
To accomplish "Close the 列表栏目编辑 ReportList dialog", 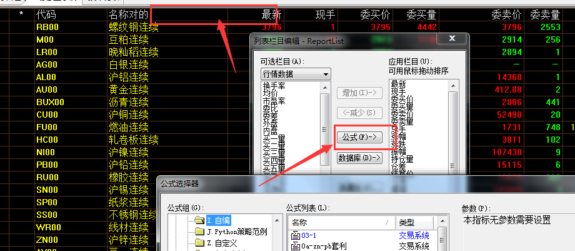I will click(452, 39).
